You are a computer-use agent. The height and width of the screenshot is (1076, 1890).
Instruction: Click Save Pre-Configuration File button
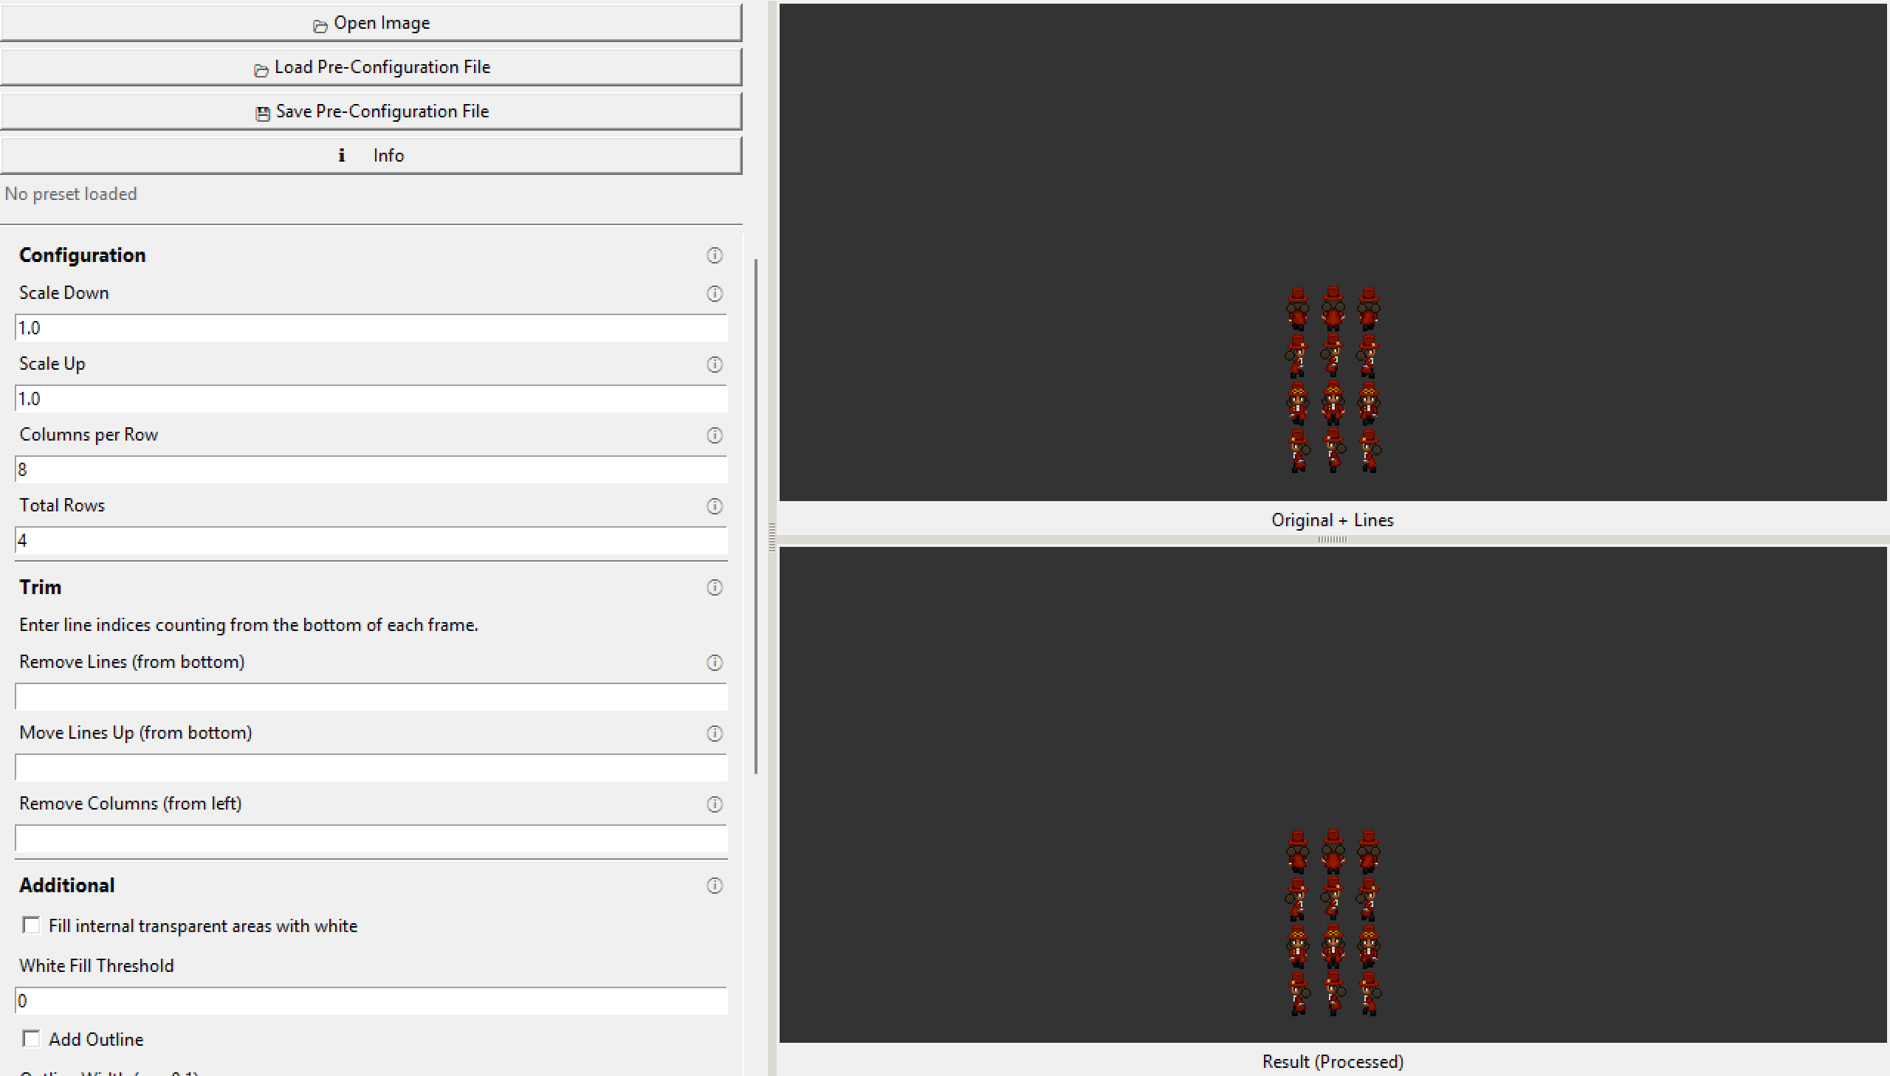371,111
